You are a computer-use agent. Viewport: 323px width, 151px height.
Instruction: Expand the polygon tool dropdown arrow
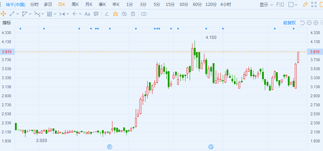30,14
